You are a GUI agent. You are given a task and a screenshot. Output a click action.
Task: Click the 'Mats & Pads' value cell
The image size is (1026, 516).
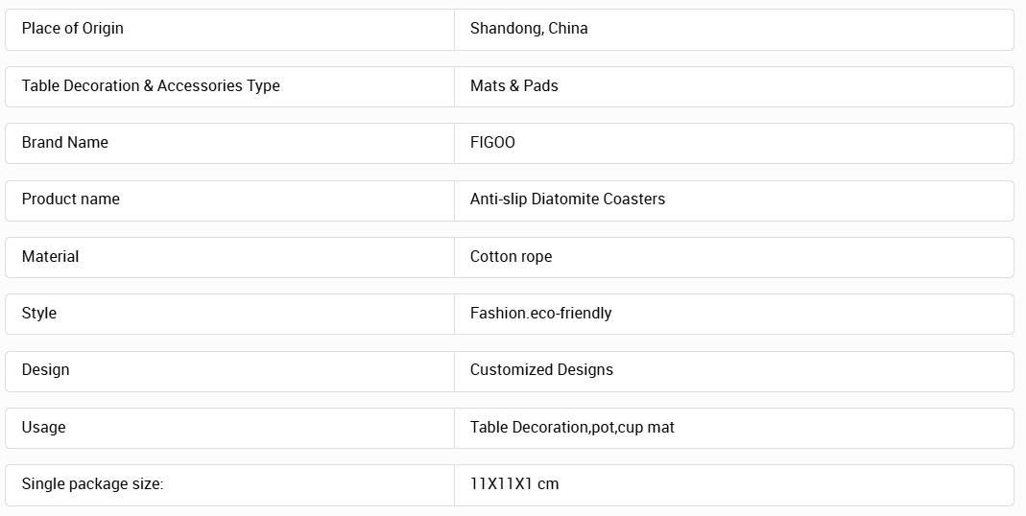pyautogui.click(x=514, y=86)
